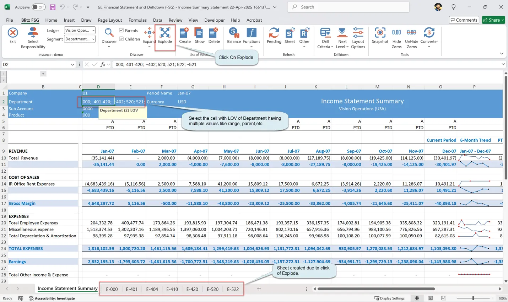Click the Undo icon

[x=62, y=7]
